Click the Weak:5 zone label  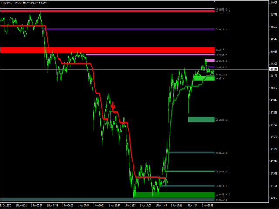(x=220, y=50)
